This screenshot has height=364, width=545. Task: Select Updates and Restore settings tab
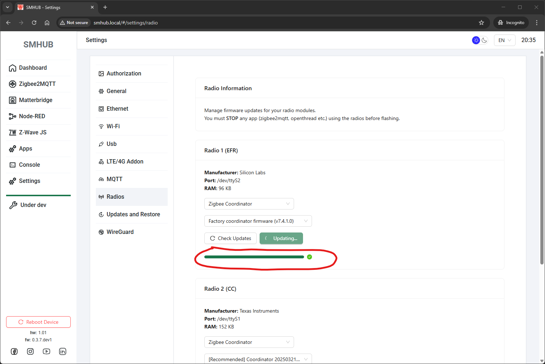tap(133, 214)
